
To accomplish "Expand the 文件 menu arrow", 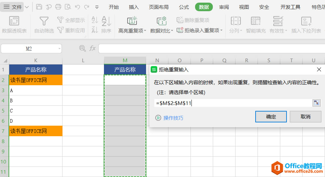I will pyautogui.click(x=27, y=7).
